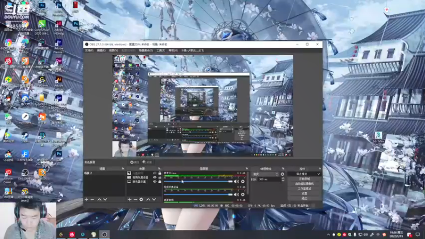Screen dimensions: 425x239
Task: Move the scene up with the scenes panel up arrow
Action: tap(99, 200)
